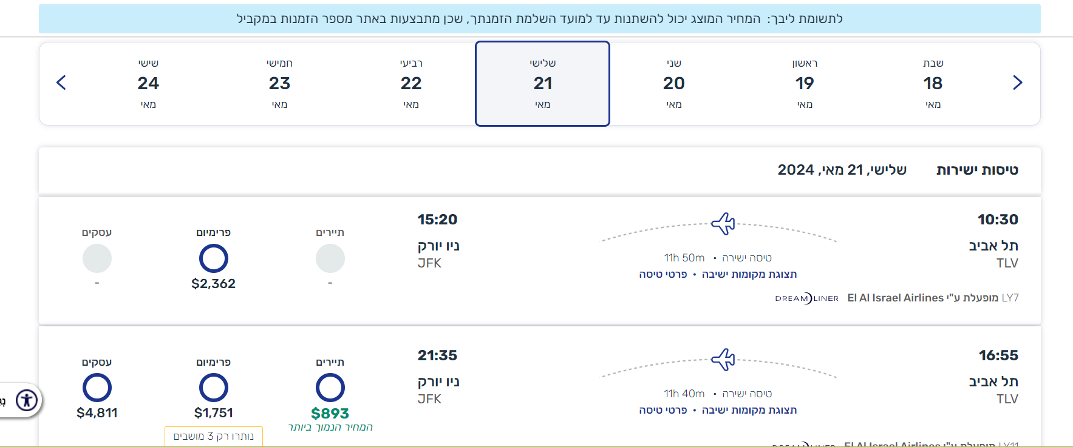Screen dimensions: 1073x447
Task: Open flight details link for 10:30 flight
Action: pos(663,274)
